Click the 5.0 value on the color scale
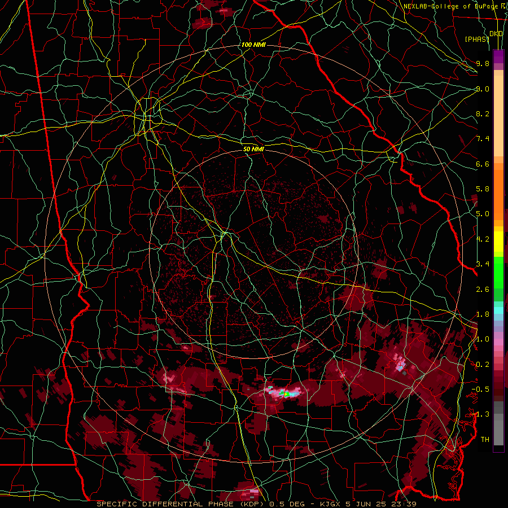Viewport: 508px width, 508px height. pyautogui.click(x=483, y=214)
